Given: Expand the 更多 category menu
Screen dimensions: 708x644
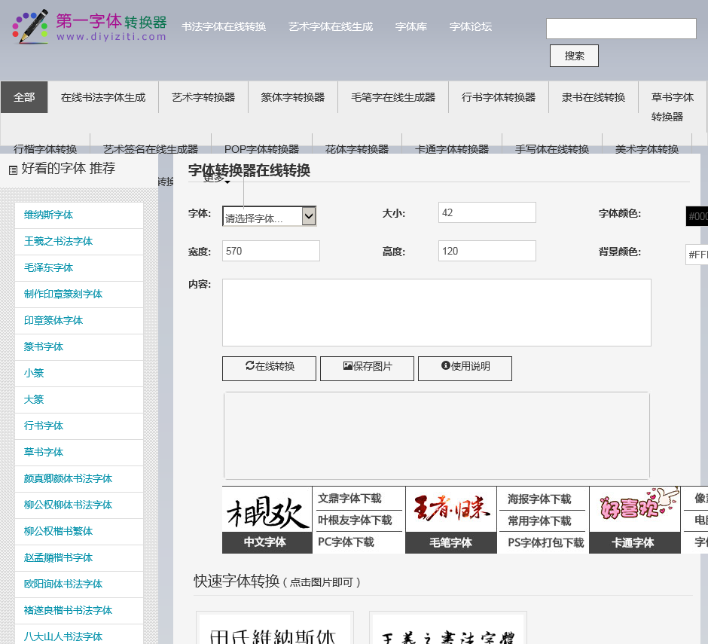Looking at the screenshot, I should pyautogui.click(x=216, y=178).
